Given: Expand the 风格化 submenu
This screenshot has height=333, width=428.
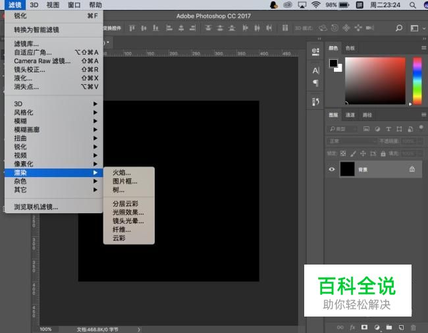Looking at the screenshot, I should tap(54, 113).
